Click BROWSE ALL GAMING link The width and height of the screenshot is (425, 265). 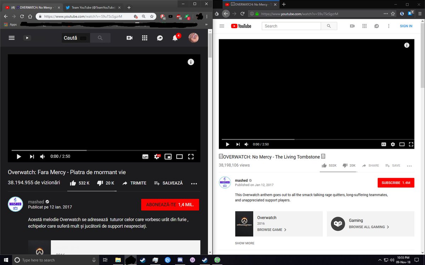(369, 227)
